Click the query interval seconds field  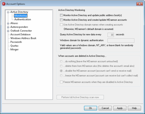click(x=111, y=35)
